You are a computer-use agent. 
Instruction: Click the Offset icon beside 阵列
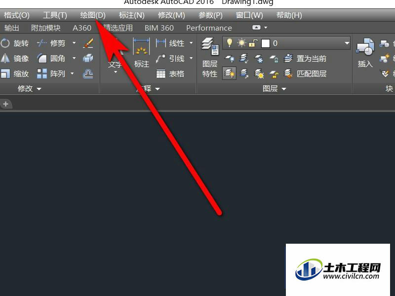click(88, 74)
